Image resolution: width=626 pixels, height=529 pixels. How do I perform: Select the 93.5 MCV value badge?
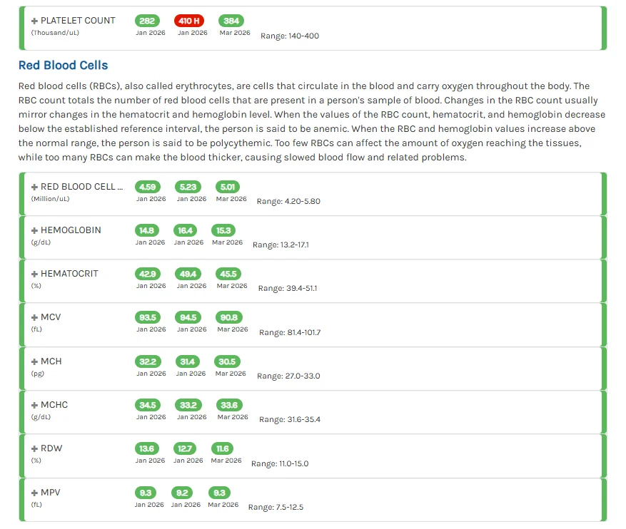148,317
